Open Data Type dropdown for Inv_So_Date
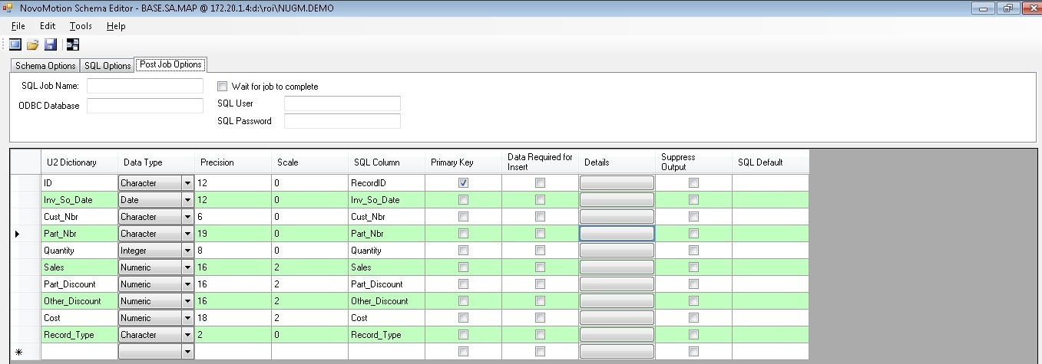1042x364 pixels. click(187, 200)
